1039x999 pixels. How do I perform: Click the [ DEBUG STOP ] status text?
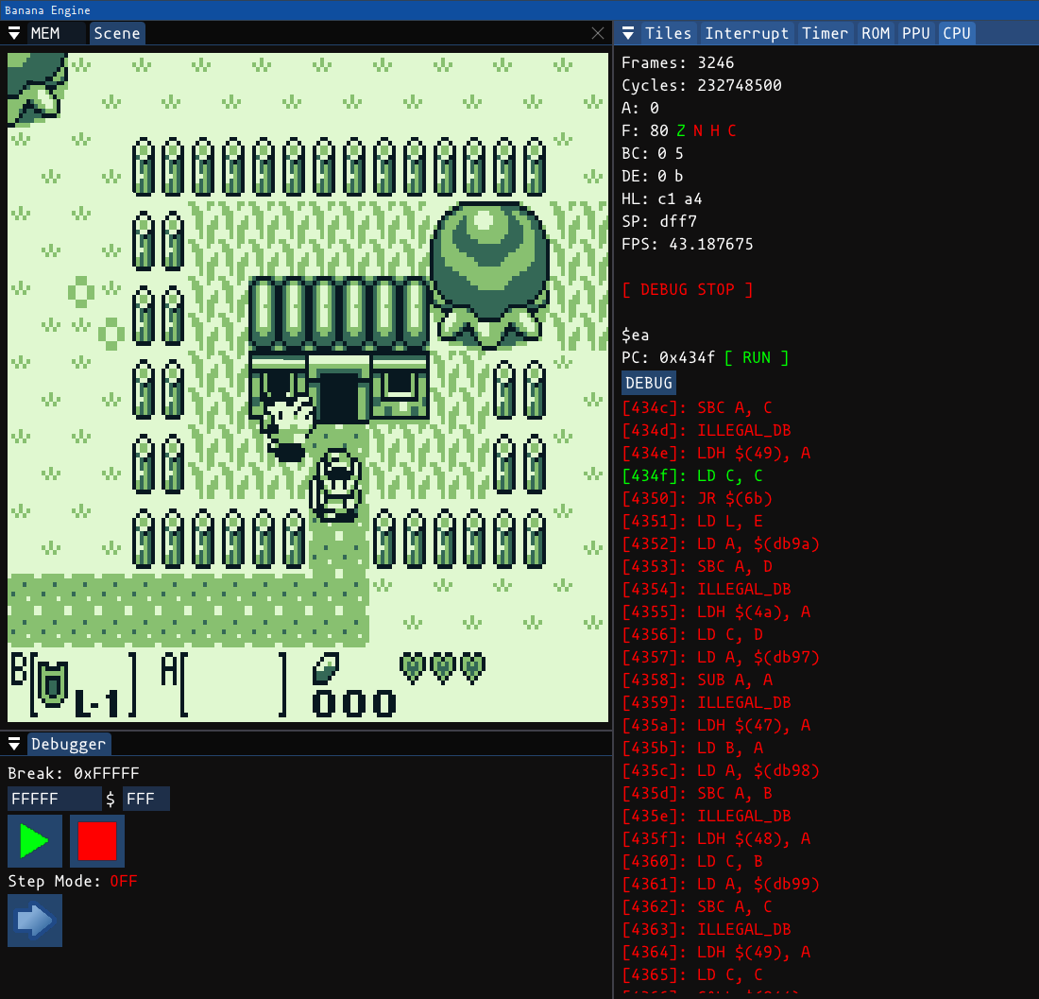(x=687, y=290)
